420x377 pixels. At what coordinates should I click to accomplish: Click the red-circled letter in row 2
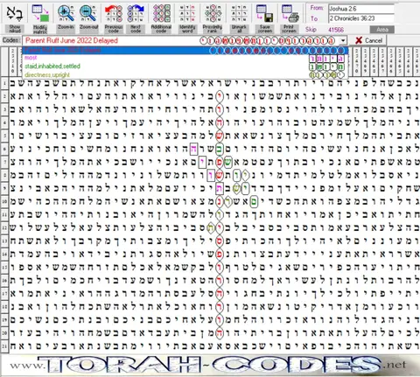(220, 97)
